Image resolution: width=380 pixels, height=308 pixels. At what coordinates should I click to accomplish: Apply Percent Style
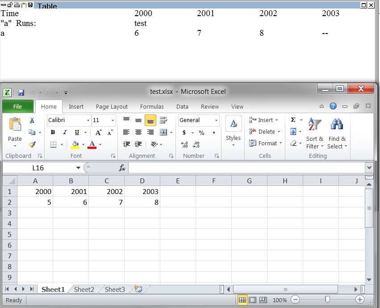pyautogui.click(x=201, y=132)
